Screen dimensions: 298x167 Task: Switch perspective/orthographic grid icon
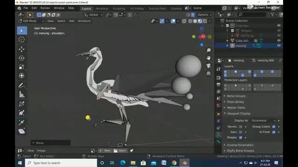(x=209, y=73)
